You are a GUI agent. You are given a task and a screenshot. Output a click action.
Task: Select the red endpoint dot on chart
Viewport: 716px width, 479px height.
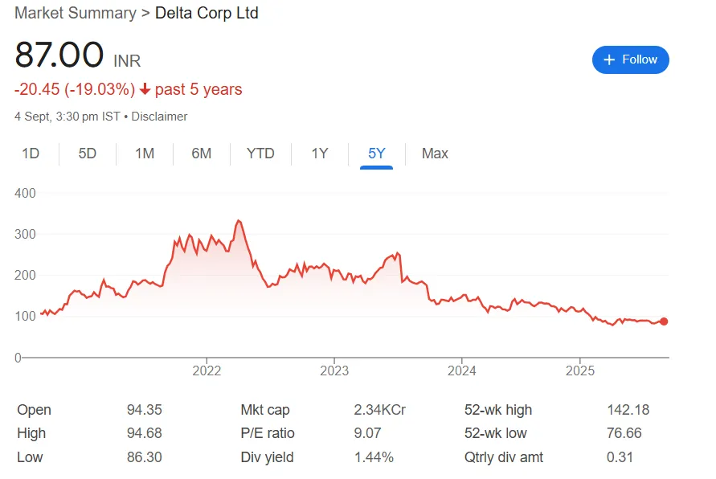coord(664,321)
